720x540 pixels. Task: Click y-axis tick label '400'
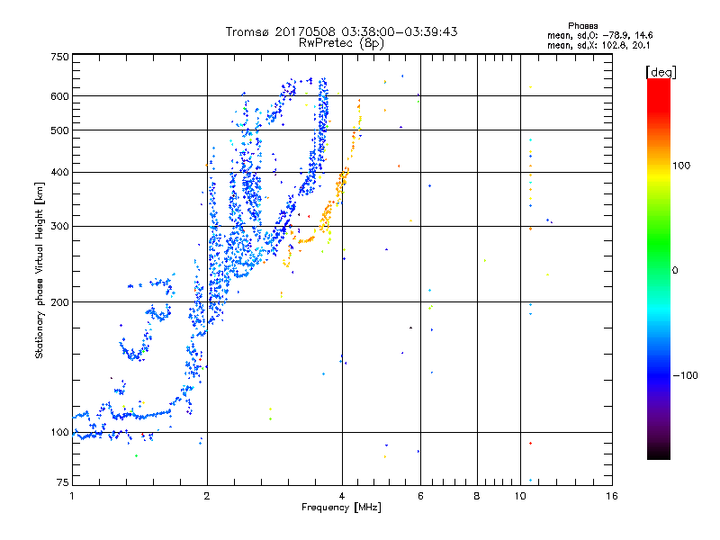pyautogui.click(x=59, y=173)
